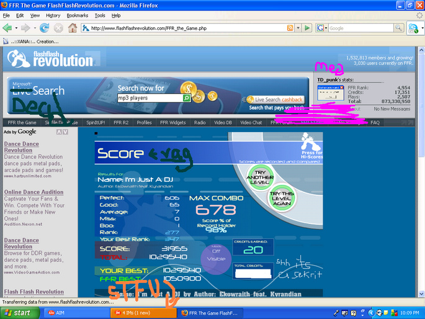Image resolution: width=425 pixels, height=319 pixels.
Task: Open the Video Chat navigation tab
Action: pyautogui.click(x=251, y=122)
